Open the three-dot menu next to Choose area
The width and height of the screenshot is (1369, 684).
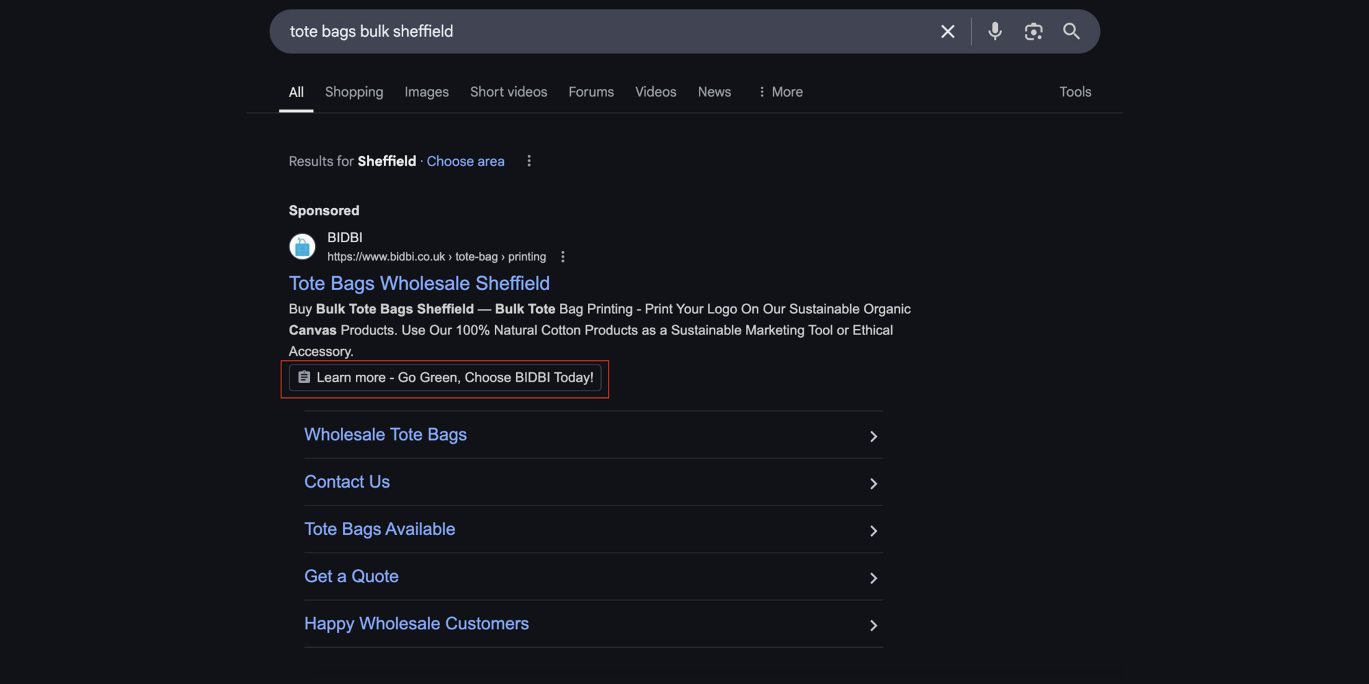tap(529, 161)
